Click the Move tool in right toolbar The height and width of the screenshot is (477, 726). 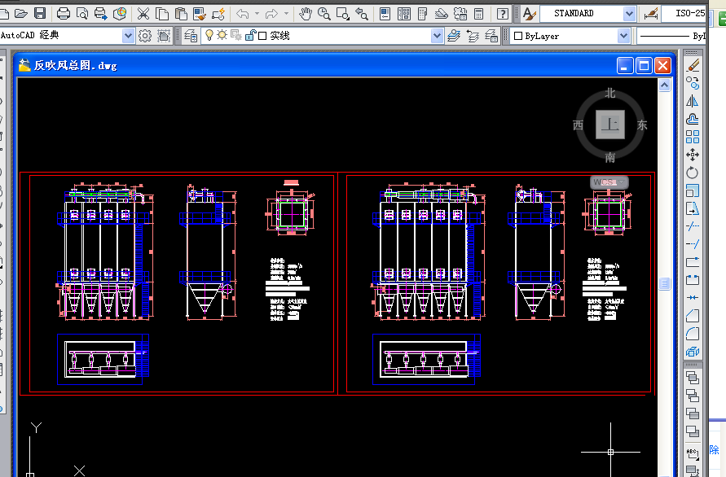click(x=693, y=155)
